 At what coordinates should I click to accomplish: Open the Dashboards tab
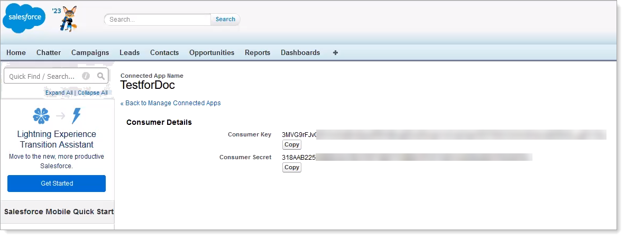coord(300,52)
